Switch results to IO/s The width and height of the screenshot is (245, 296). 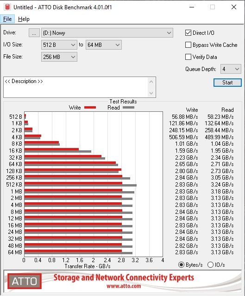click(x=210, y=264)
